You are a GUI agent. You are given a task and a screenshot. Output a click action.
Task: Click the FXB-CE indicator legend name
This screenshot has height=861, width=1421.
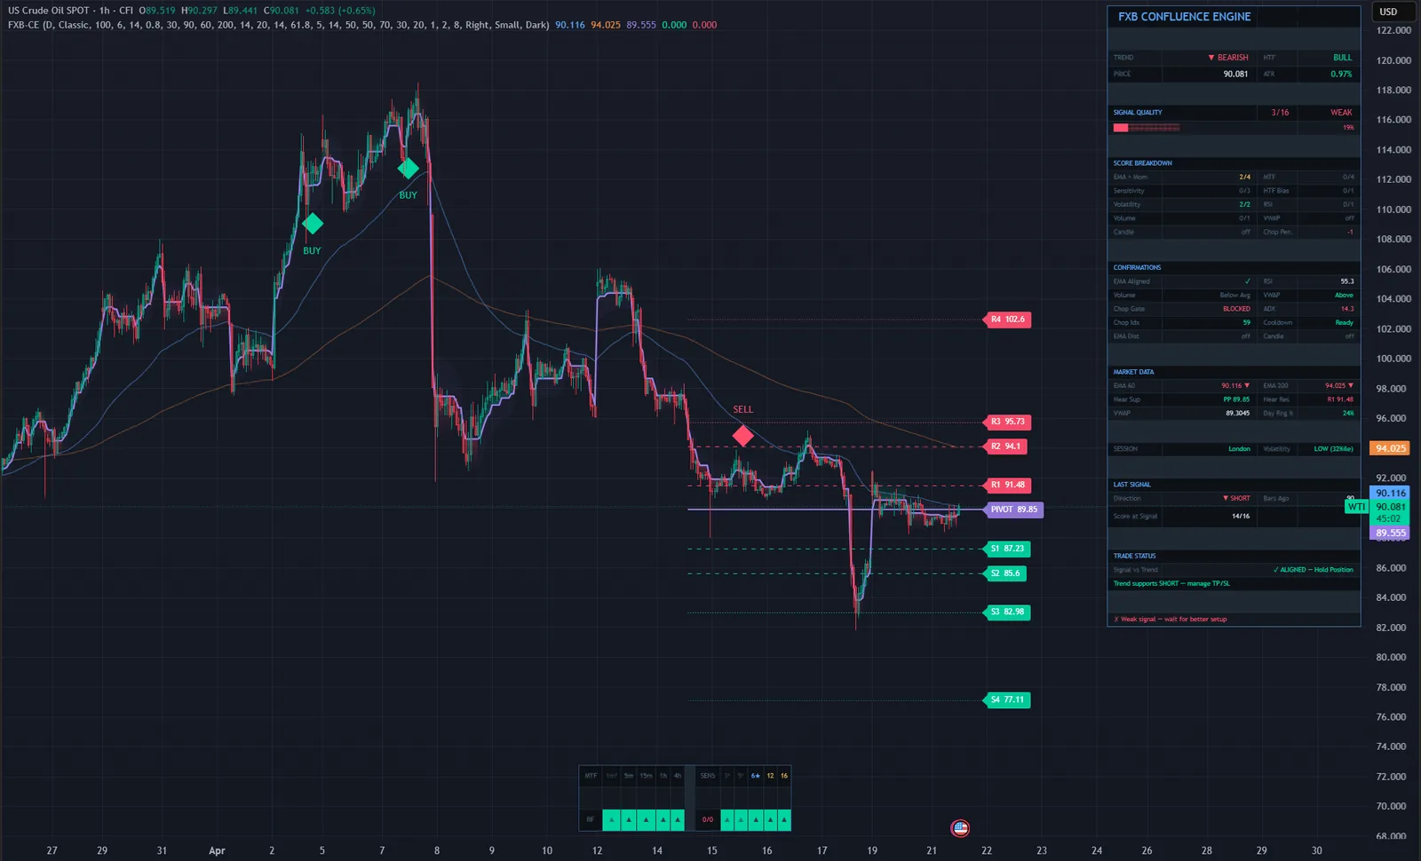[x=24, y=25]
